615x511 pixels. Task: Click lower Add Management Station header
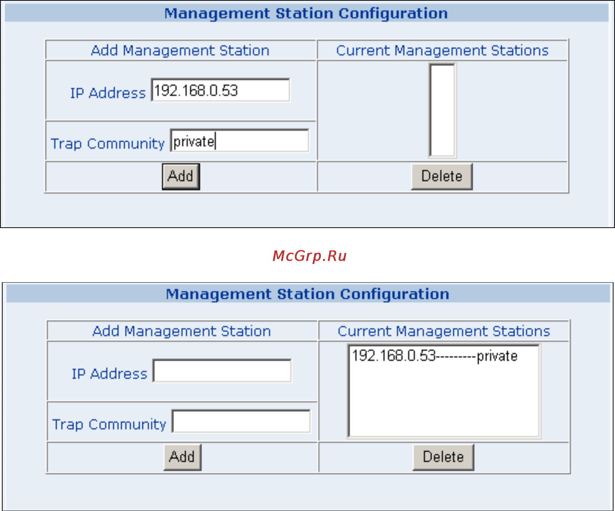[x=182, y=331]
